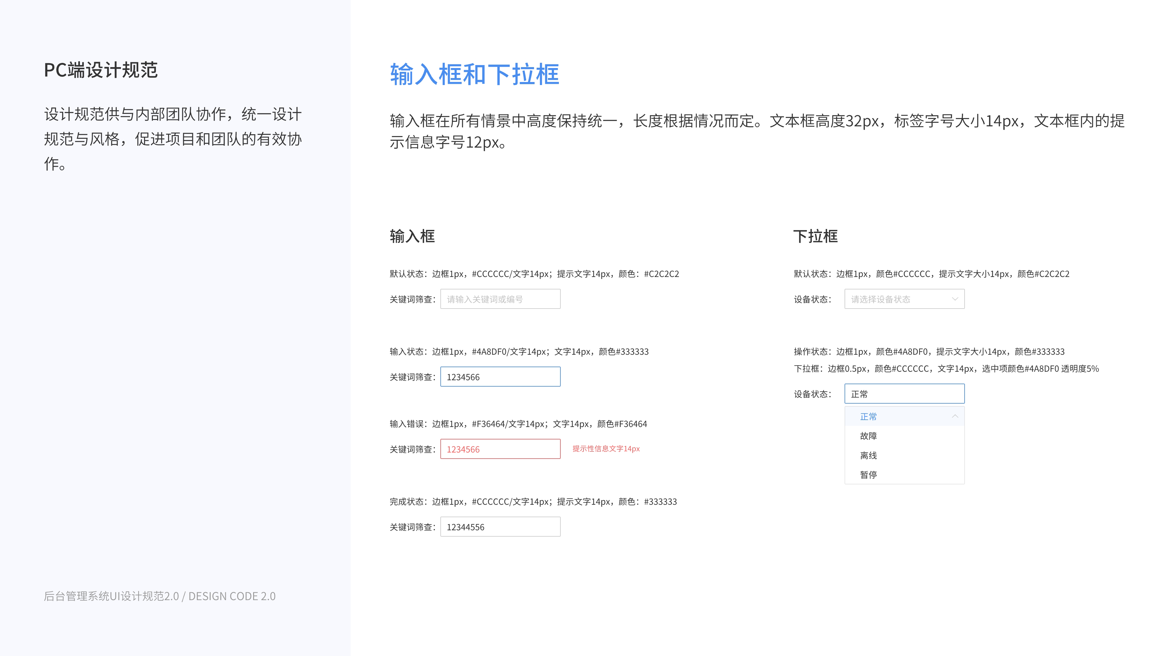1167x656 pixels.
Task: Click the completed input showing 12344556
Action: pyautogui.click(x=500, y=527)
